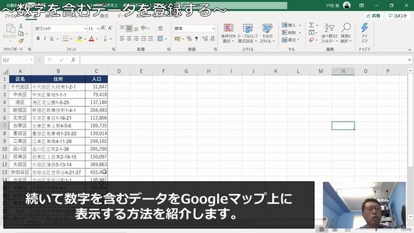Click Wrap Text icon
The image size is (414, 233).
(x=160, y=28)
